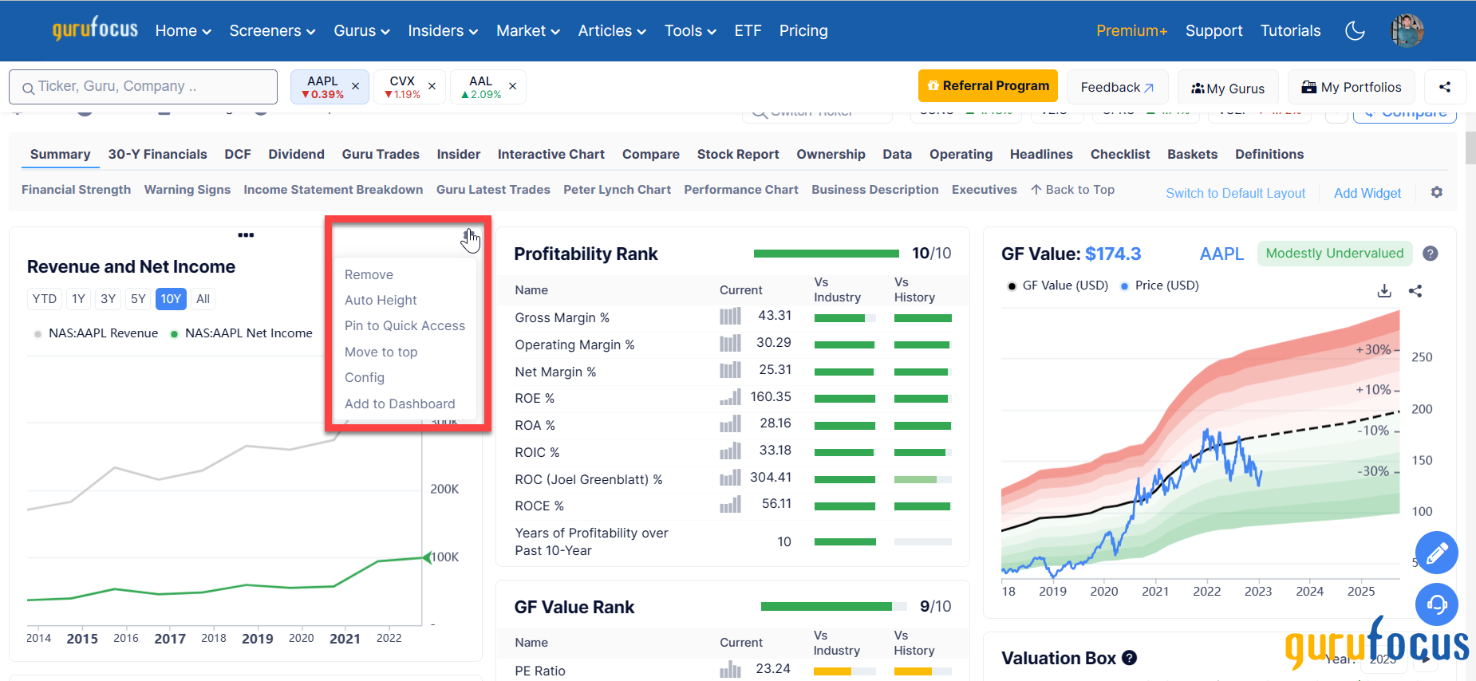
Task: Expand the Screeners dropdown menu
Action: (272, 31)
